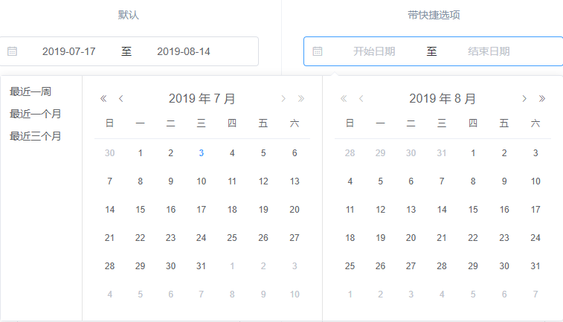Select July 22 in the left calendar
The width and height of the screenshot is (563, 322).
pos(141,238)
